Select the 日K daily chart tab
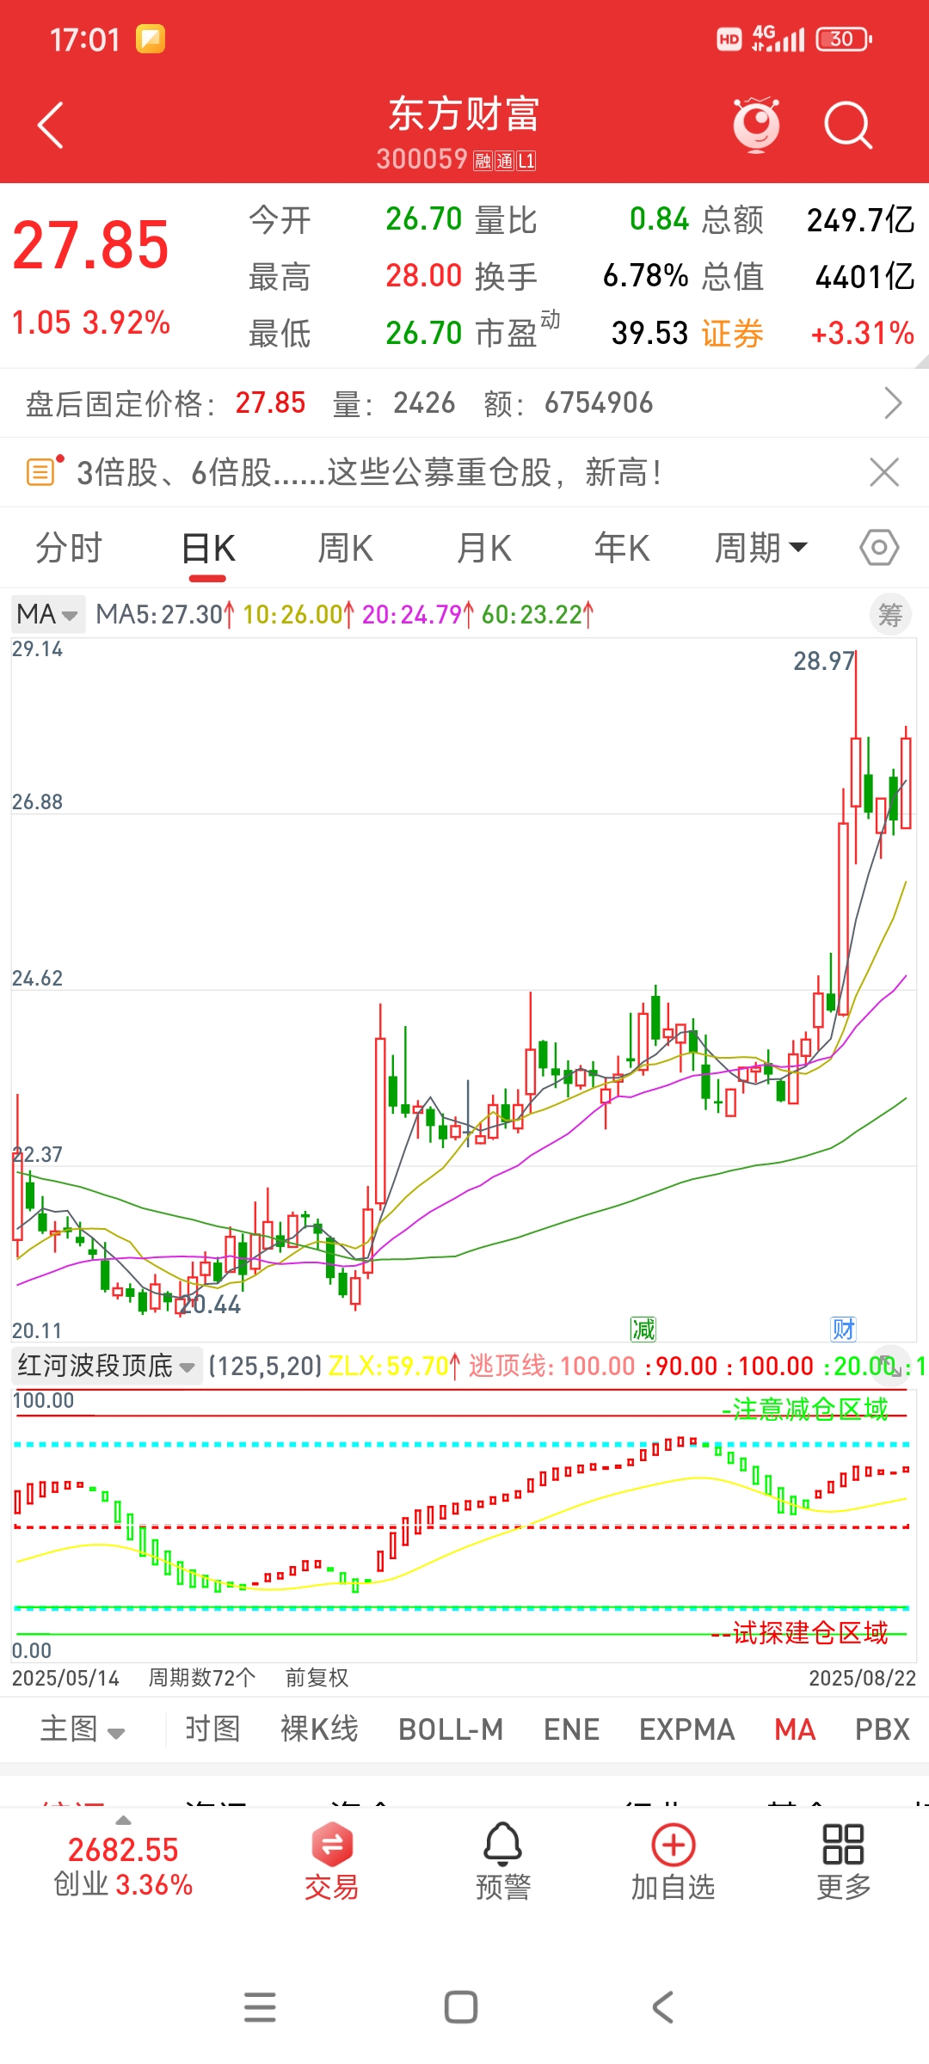 [208, 548]
